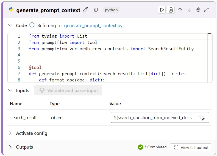Move the node up with the up arrow

pyautogui.click(x=180, y=10)
